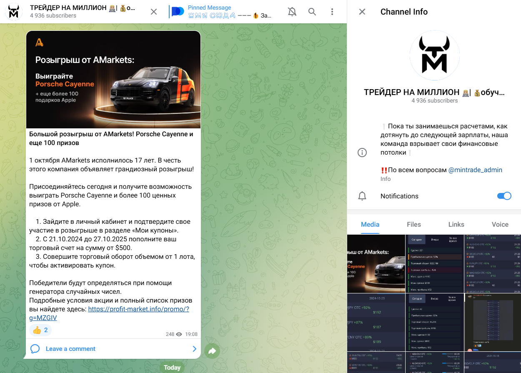521x373 pixels.
Task: Add a thumbs-up reaction to the post
Action: [40, 330]
